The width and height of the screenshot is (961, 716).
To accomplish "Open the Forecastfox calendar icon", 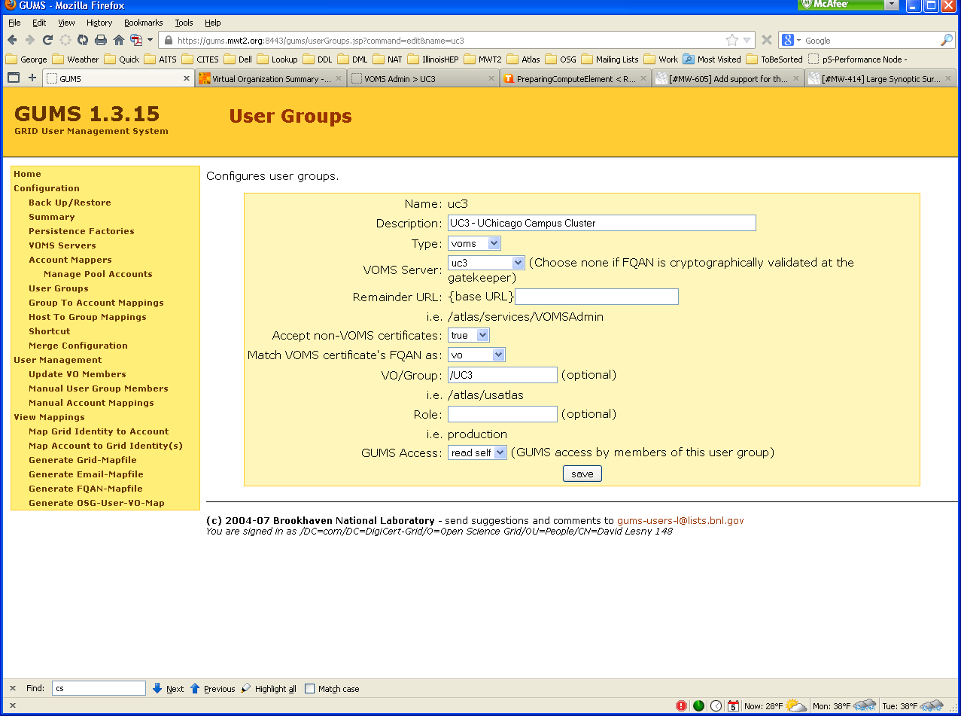I will [733, 705].
